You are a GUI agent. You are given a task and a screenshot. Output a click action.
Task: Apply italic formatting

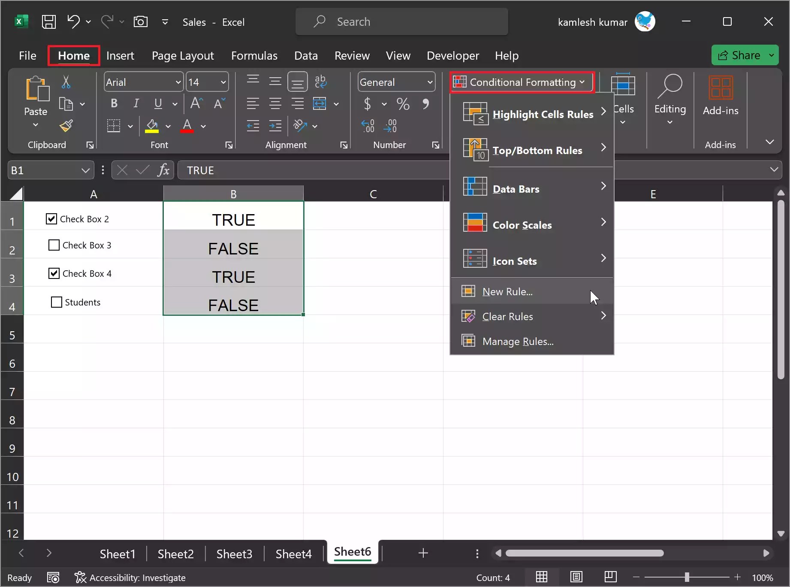(136, 103)
